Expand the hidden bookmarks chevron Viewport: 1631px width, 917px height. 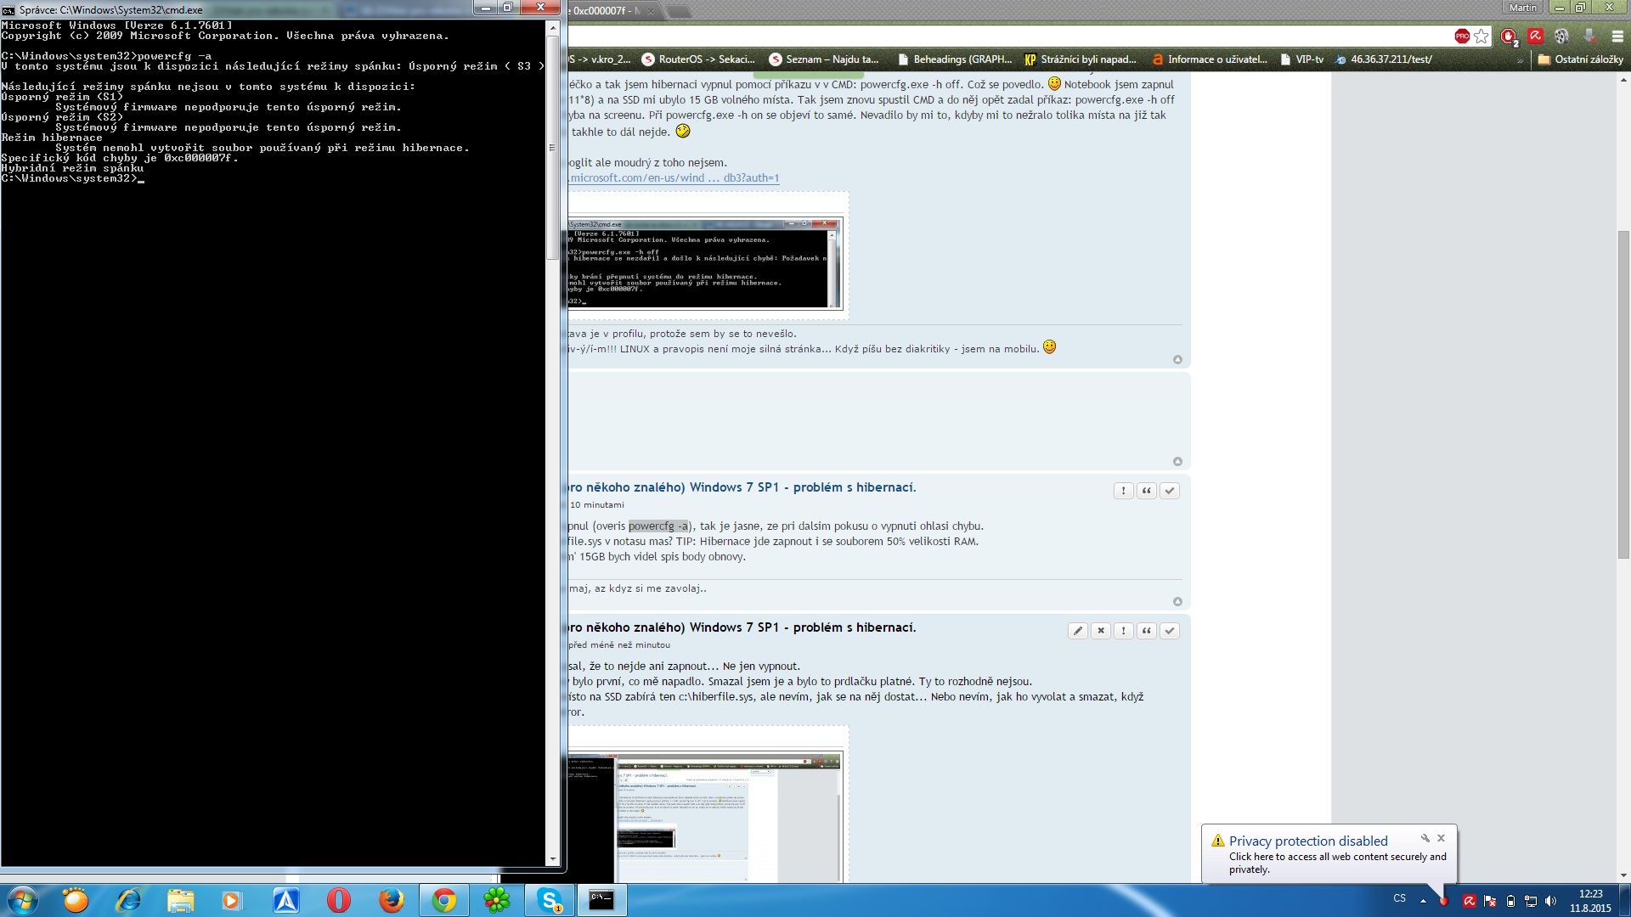tap(1520, 60)
